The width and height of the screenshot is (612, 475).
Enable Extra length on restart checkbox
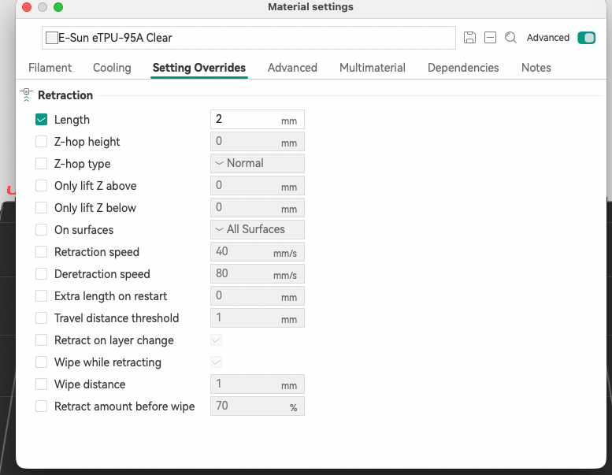tap(41, 296)
